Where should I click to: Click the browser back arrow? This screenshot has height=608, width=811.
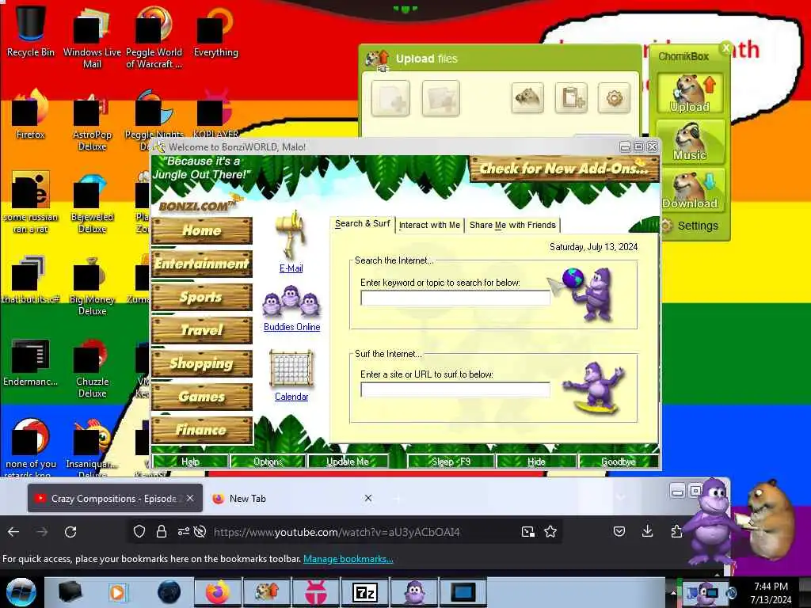13,531
